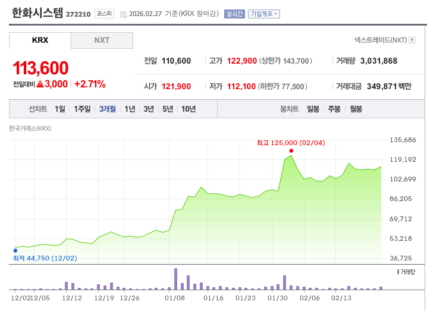Click the 02/13 date axis label
The width and height of the screenshot is (427, 311).
tap(341, 298)
